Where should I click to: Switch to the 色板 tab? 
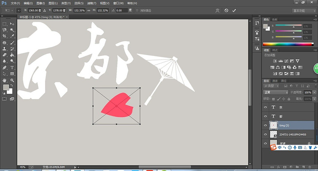click(275, 19)
